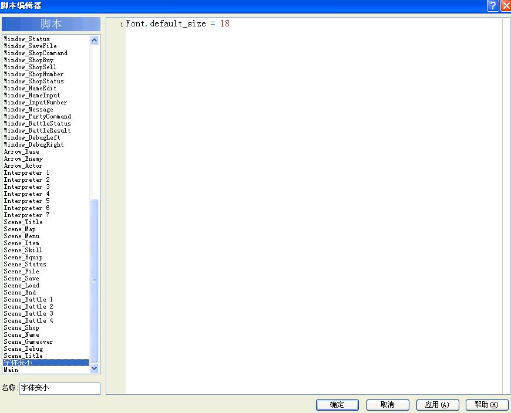Choose the Window_ShopCommand script

(46, 53)
